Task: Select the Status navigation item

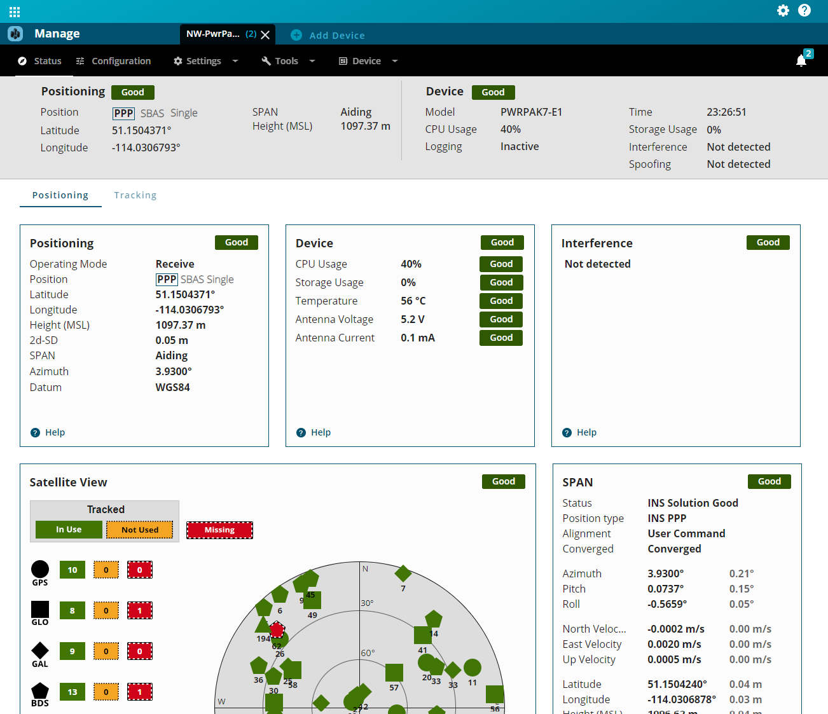Action: (x=39, y=61)
